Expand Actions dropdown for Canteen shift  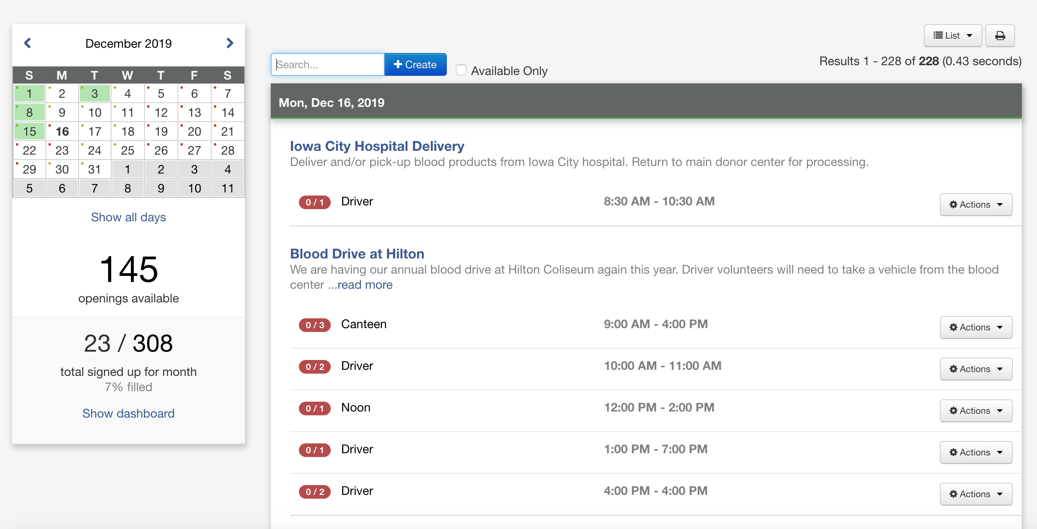(x=976, y=327)
